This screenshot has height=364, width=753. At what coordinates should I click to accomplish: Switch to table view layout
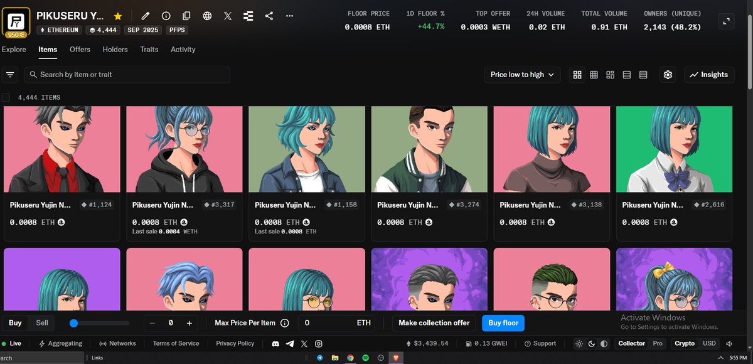point(643,75)
